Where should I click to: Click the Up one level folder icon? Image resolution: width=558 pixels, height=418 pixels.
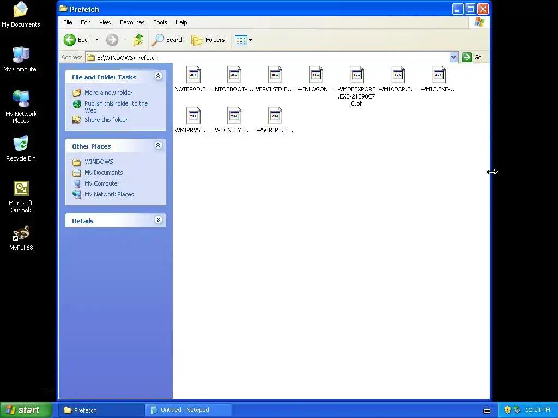(x=138, y=40)
